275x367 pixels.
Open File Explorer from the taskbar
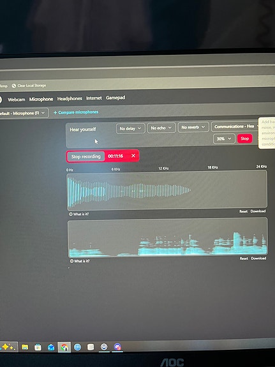pyautogui.click(x=25, y=347)
